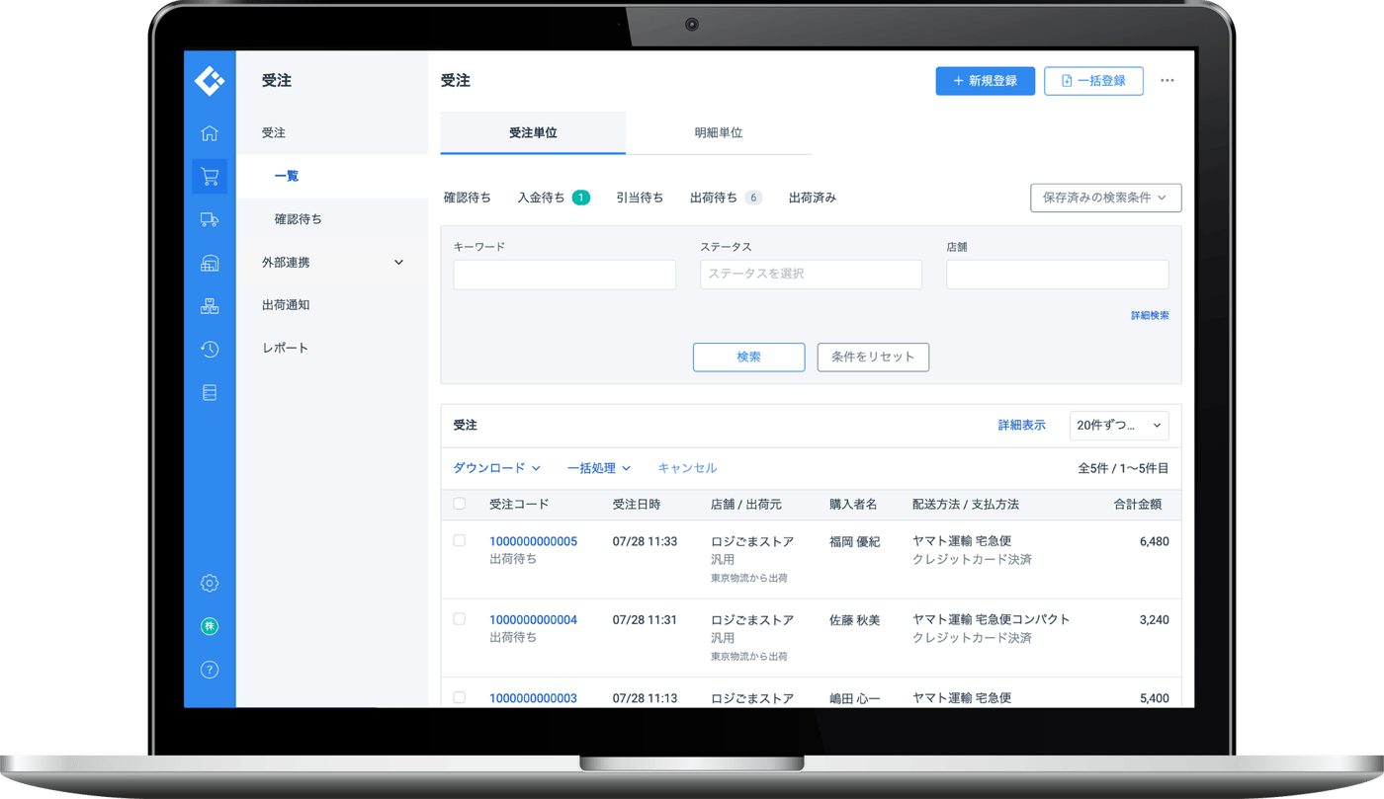
Task: Open the list document icon in sidebar
Action: [210, 393]
